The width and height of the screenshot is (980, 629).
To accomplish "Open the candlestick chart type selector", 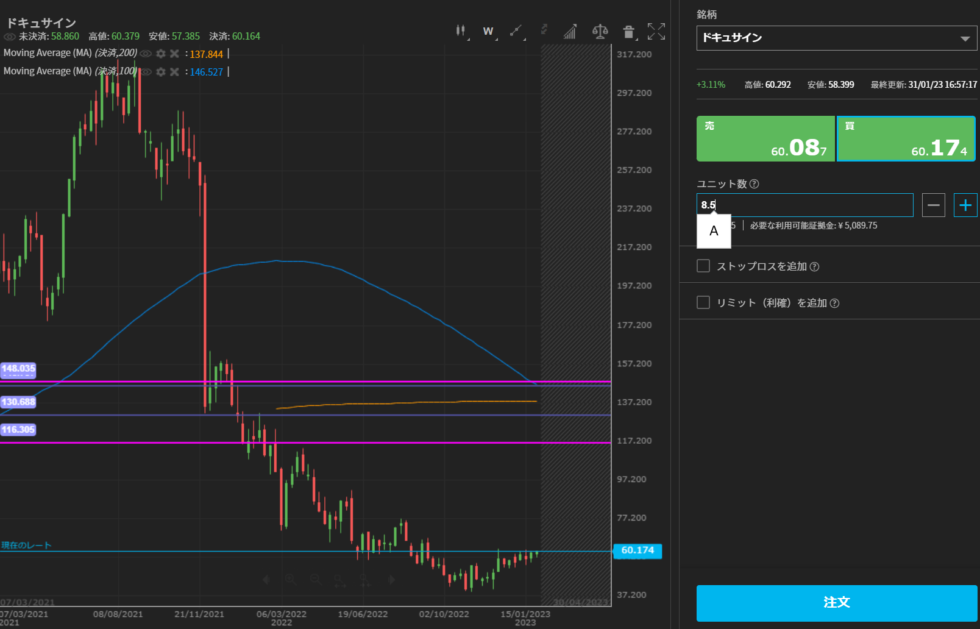I will coord(461,30).
